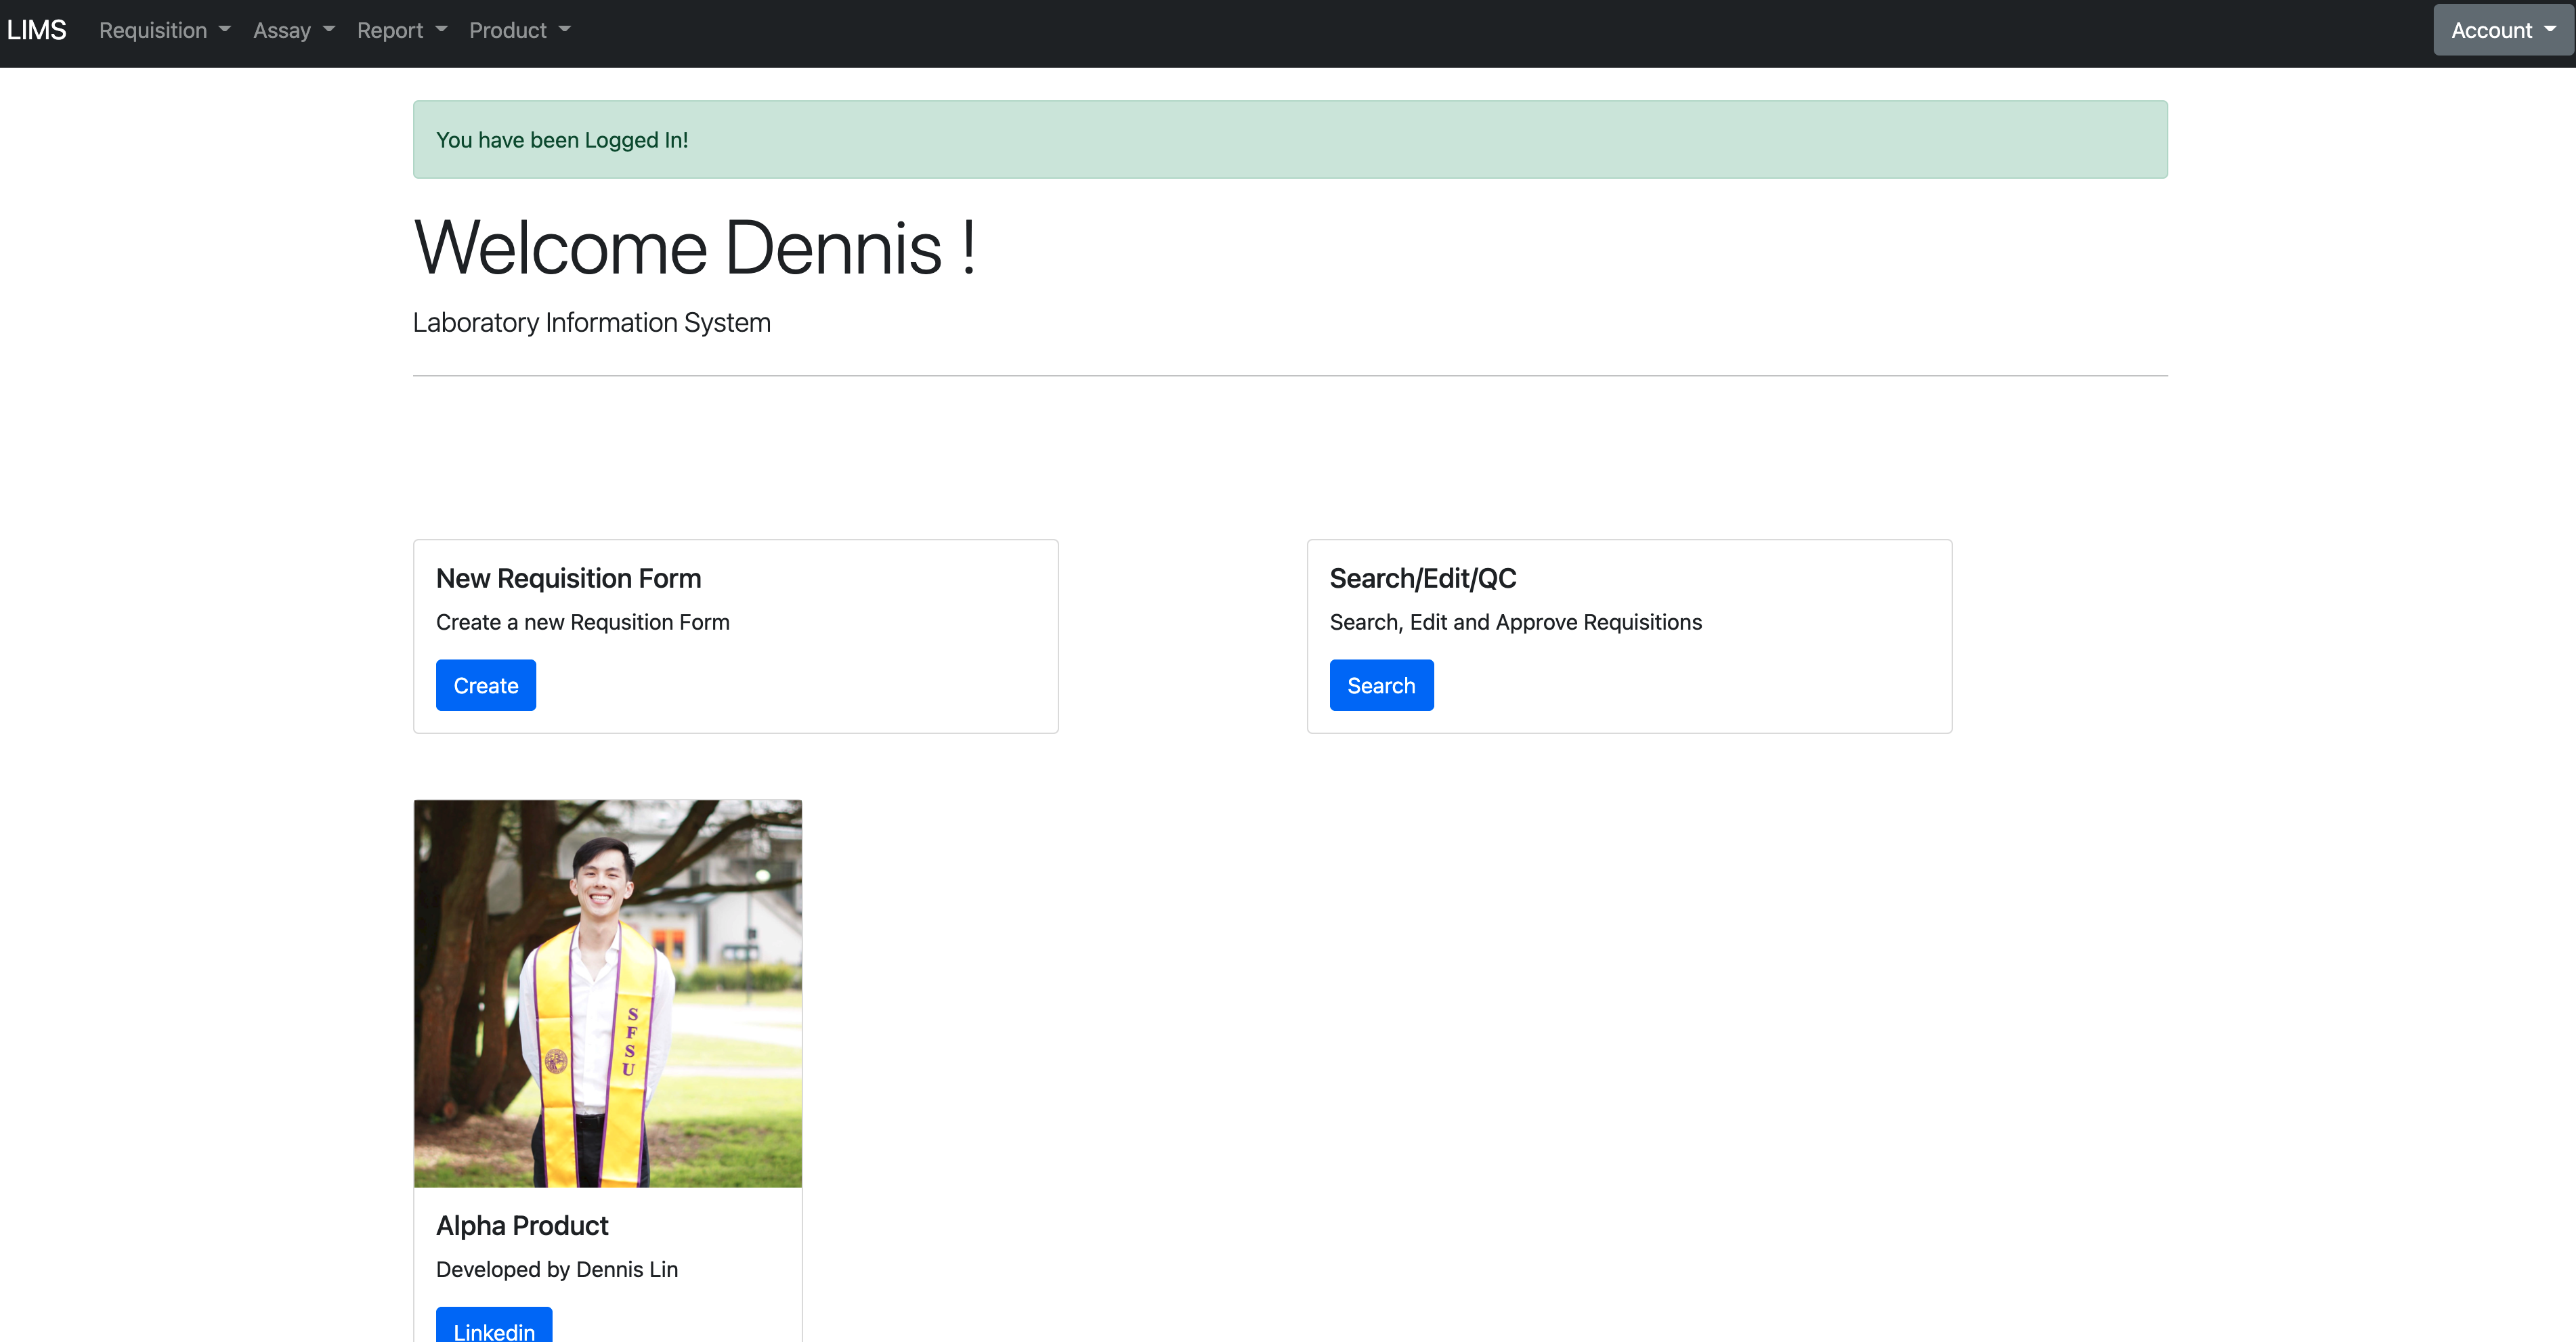Click the 'New Requisition Form' card title

[x=569, y=578]
